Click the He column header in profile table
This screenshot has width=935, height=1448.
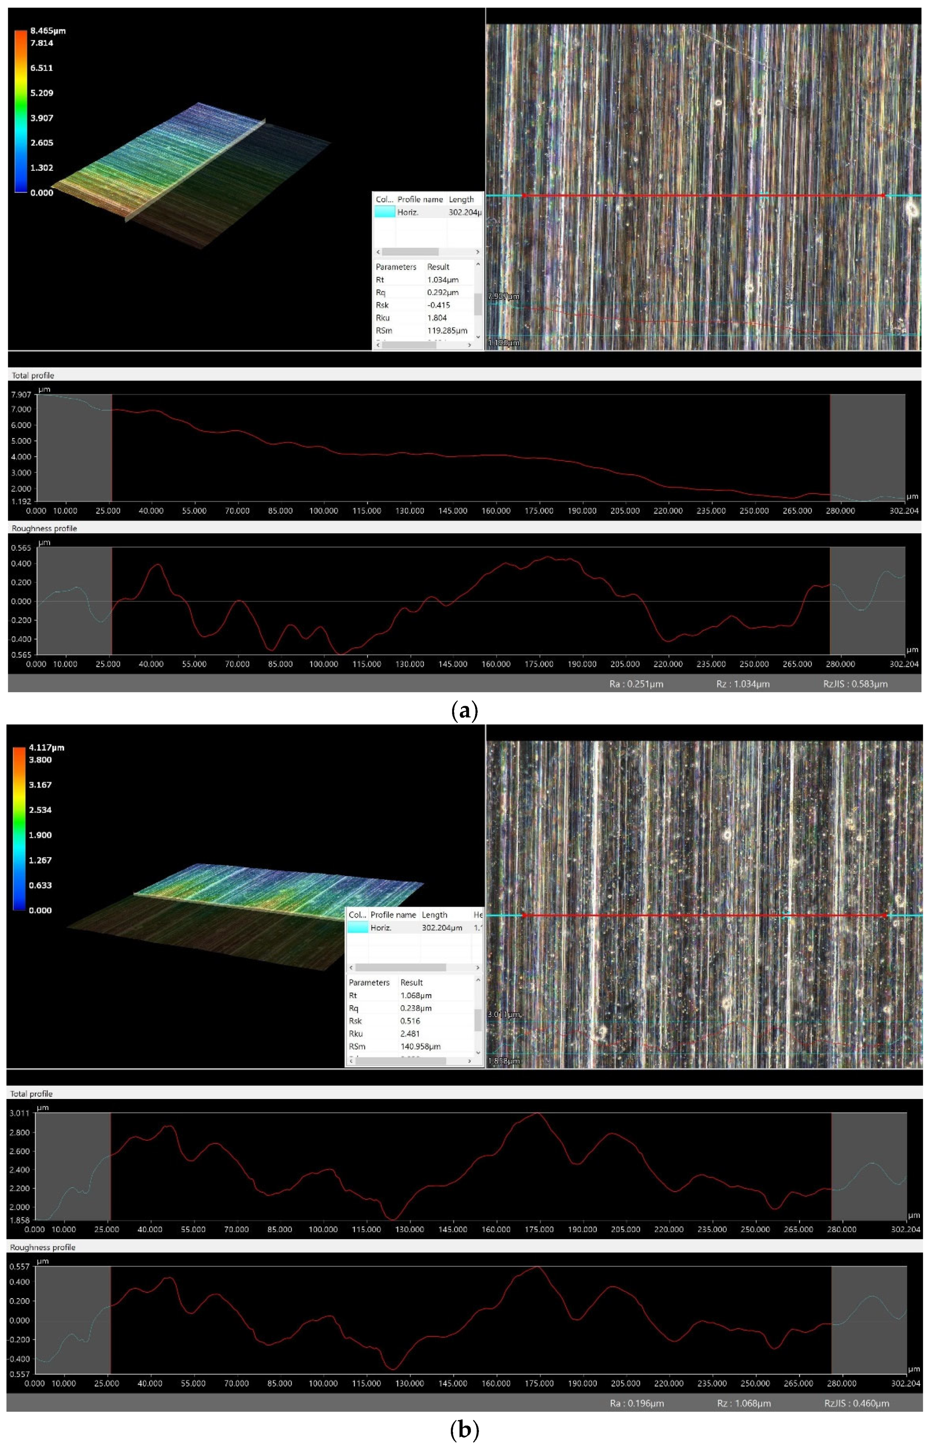click(478, 915)
